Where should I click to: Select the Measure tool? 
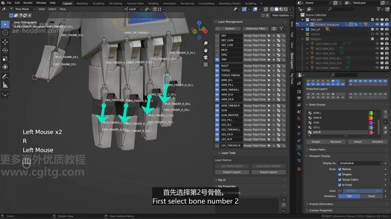point(5,85)
